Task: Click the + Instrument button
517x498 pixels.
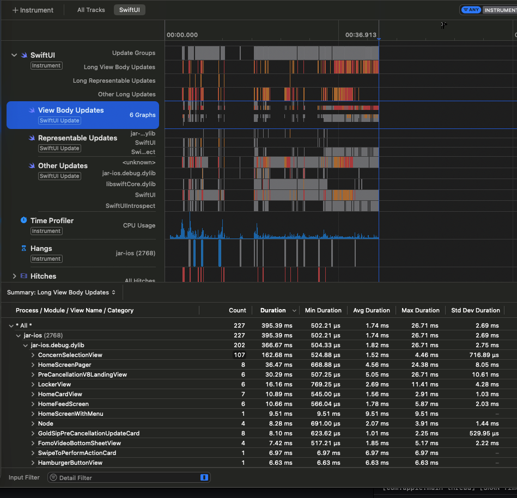Action: point(33,10)
